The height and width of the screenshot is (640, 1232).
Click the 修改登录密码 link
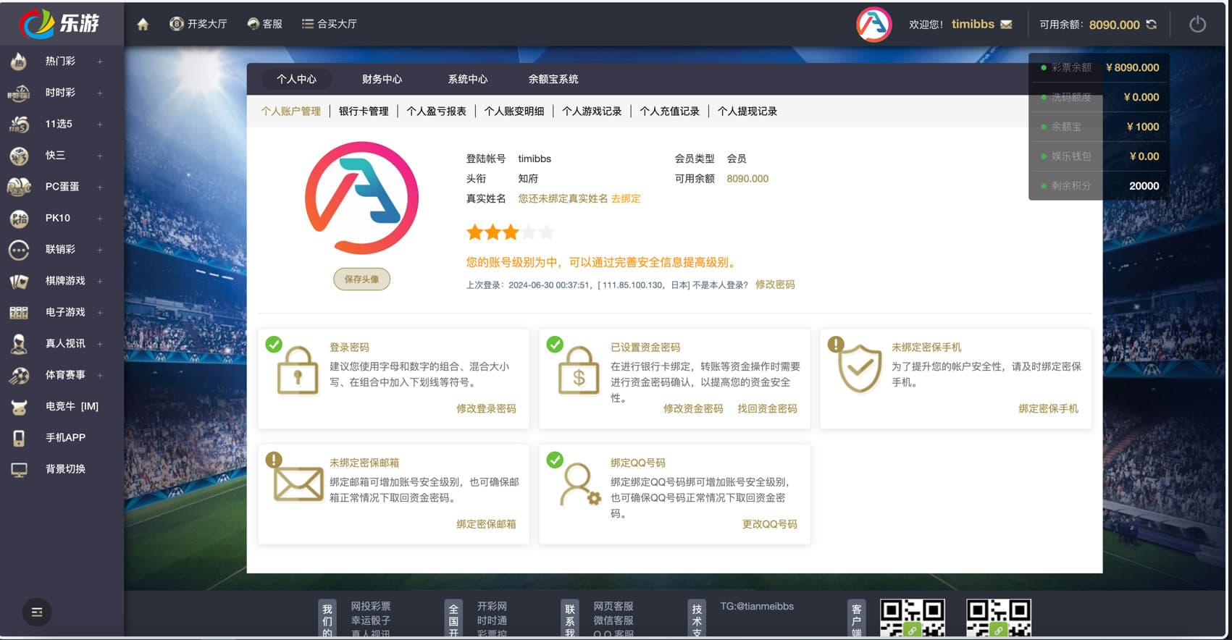click(486, 408)
